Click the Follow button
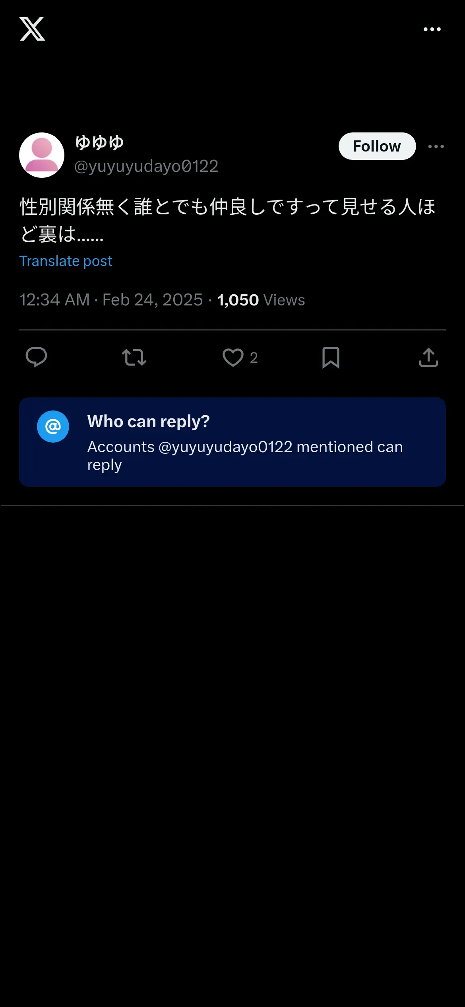The image size is (465, 1007). pyautogui.click(x=377, y=146)
